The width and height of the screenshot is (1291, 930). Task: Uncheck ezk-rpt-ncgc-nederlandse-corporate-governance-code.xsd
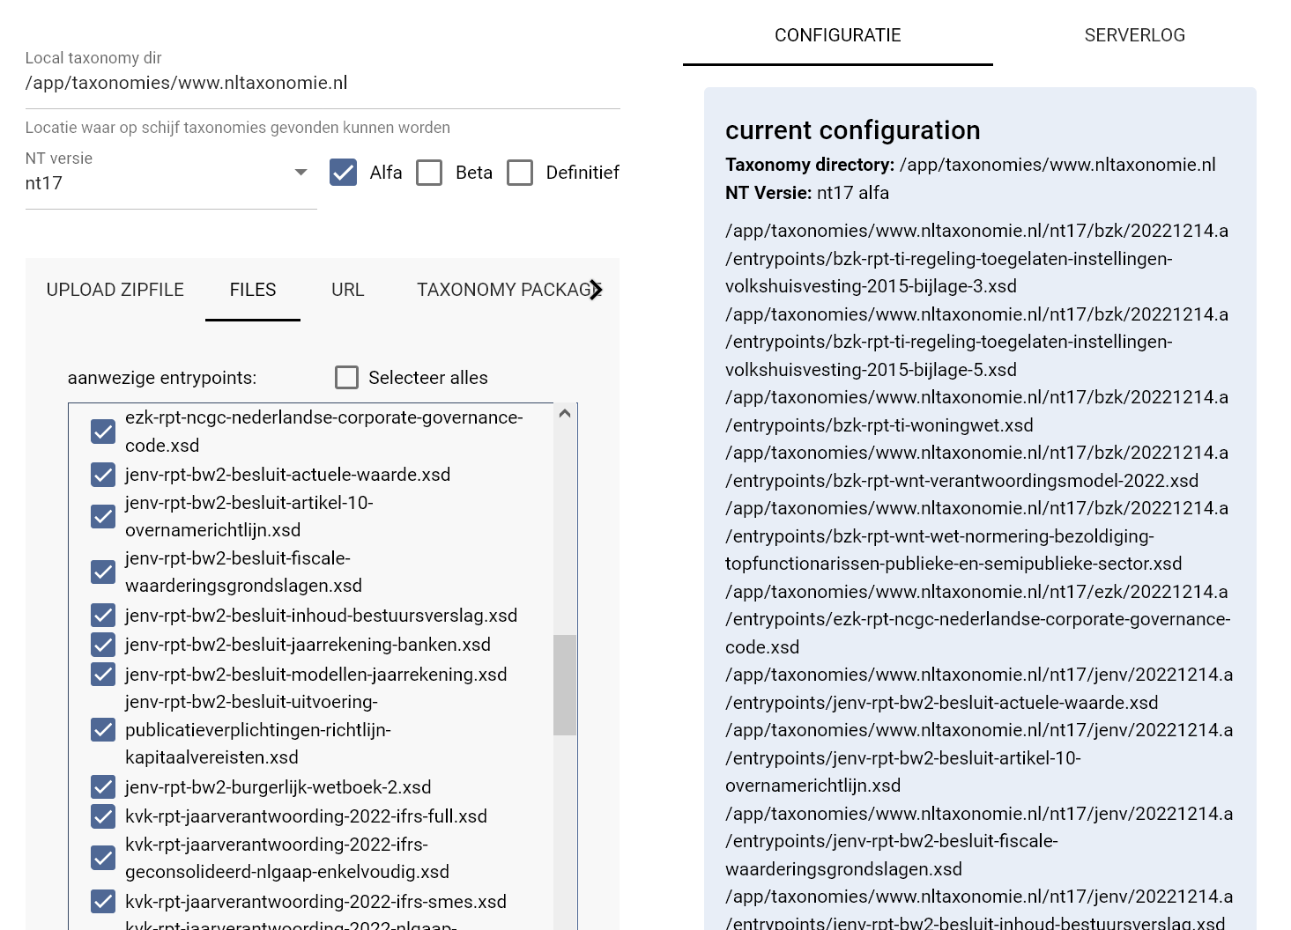point(103,432)
